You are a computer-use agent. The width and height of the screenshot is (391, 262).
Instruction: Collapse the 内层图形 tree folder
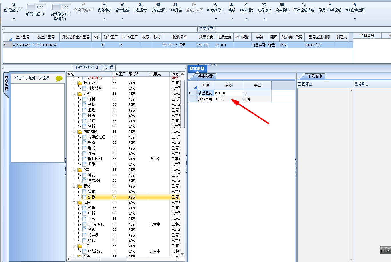[74, 132]
